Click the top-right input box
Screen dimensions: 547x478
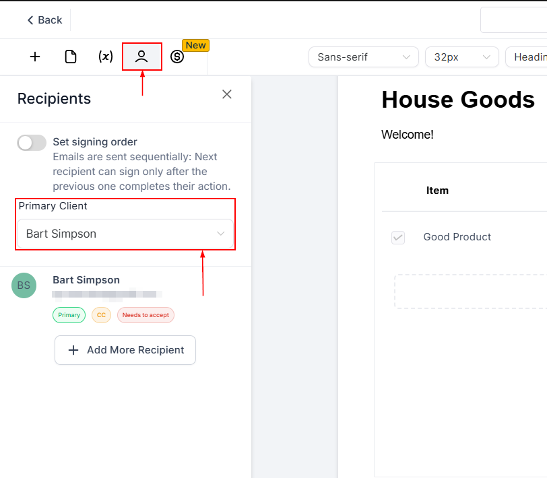tap(513, 20)
